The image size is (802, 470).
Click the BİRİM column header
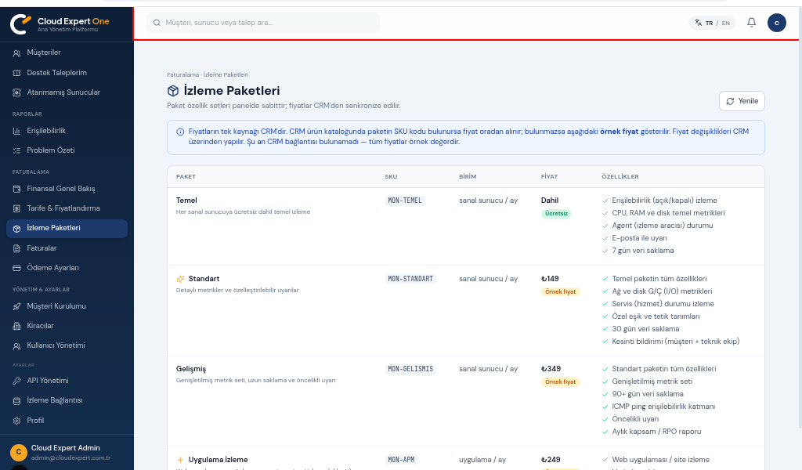tap(468, 176)
